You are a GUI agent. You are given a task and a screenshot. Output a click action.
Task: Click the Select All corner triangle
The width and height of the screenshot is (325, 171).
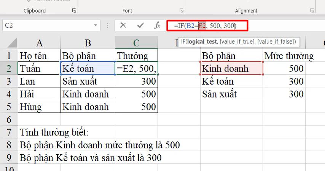[x=12, y=42]
